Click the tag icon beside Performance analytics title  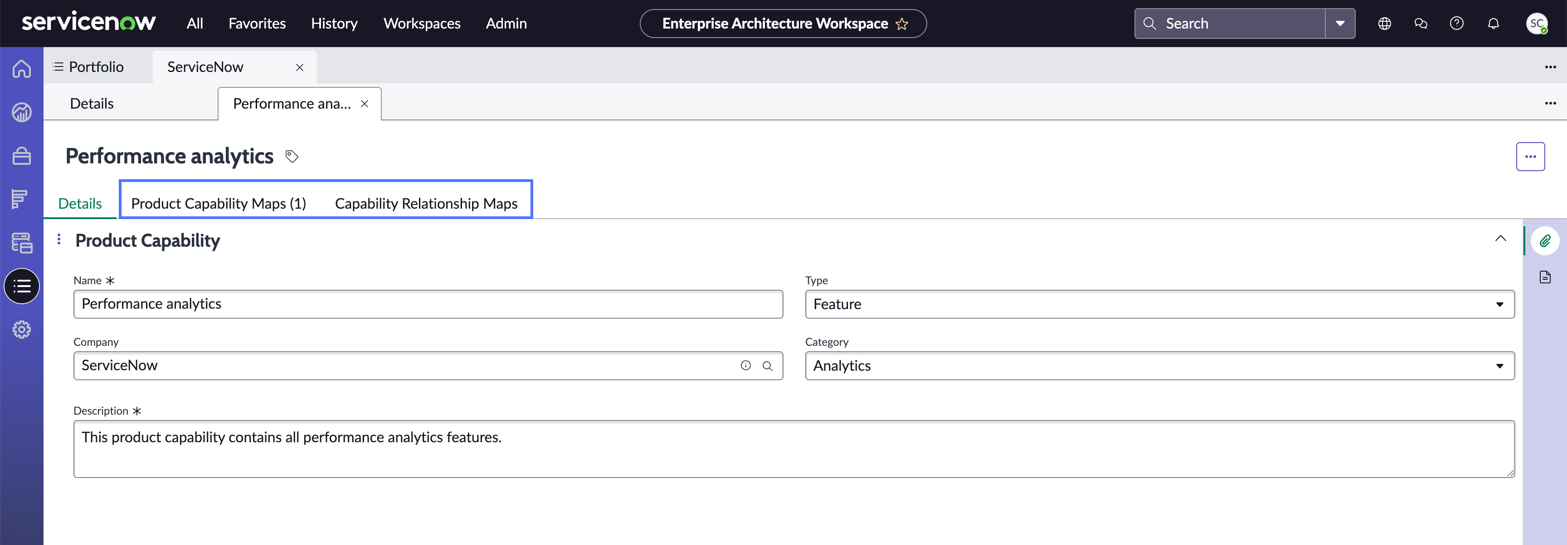click(x=292, y=157)
